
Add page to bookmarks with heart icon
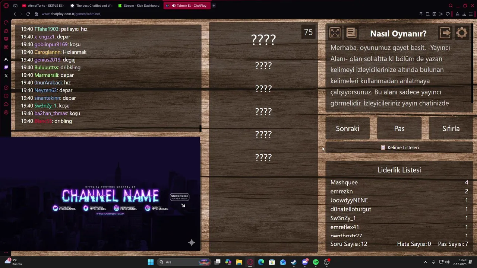448,14
